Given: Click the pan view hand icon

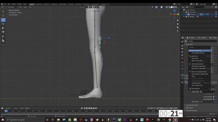Looking at the screenshot, I should click(177, 24).
